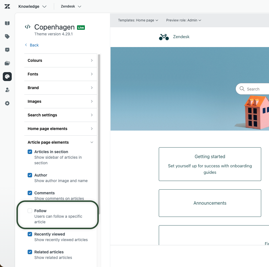The width and height of the screenshot is (269, 267).
Task: Enable the Follow checkbox
Action: coord(30,211)
